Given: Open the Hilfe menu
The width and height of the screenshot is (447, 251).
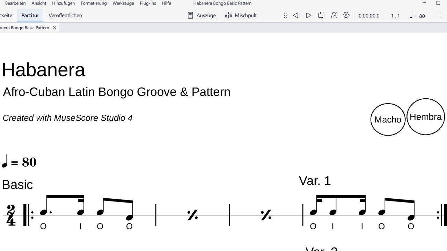Looking at the screenshot, I should tap(166, 3).
